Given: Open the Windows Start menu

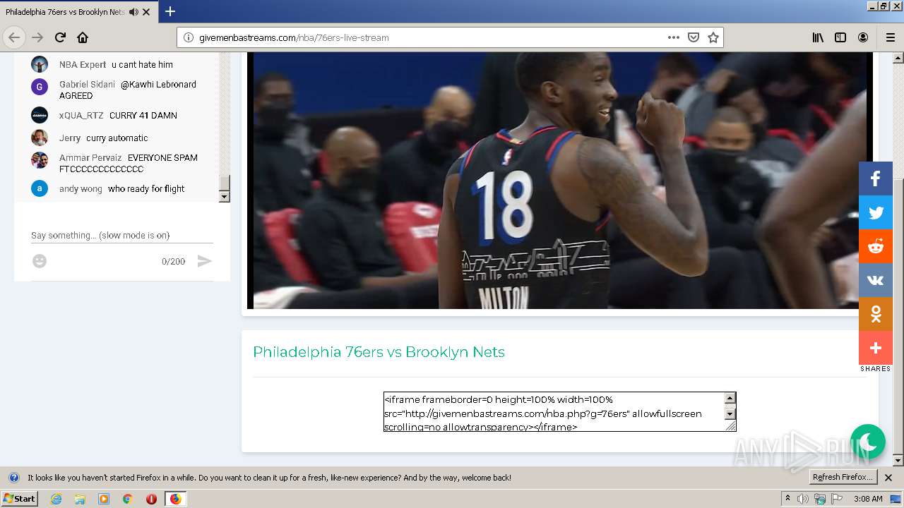Looking at the screenshot, I should click(19, 498).
